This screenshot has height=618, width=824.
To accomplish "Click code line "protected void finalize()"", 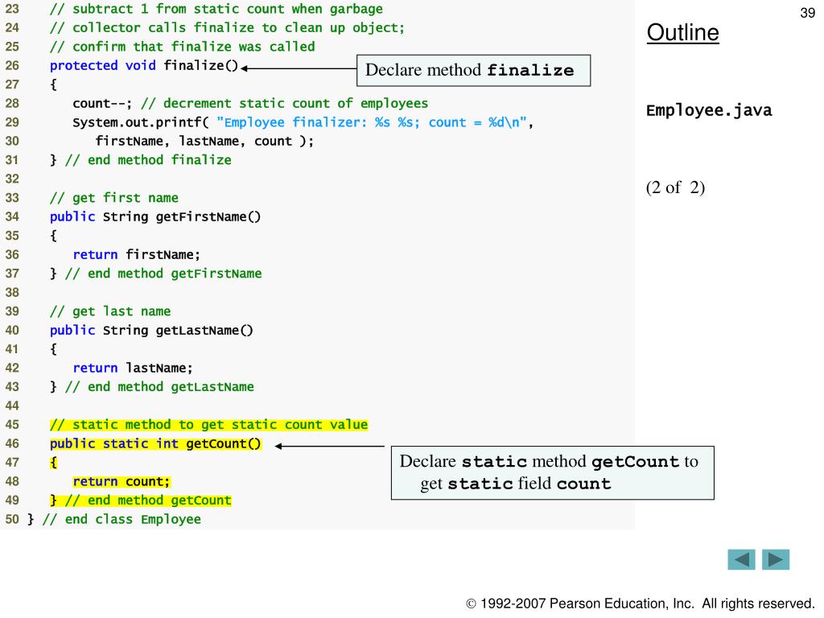I will click(x=144, y=66).
